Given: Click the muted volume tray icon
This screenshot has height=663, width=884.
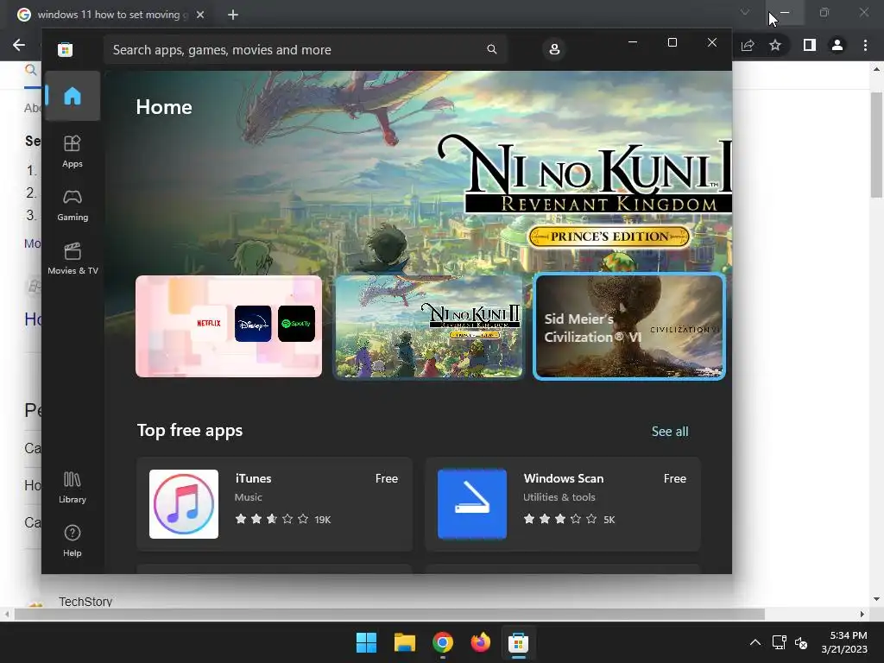Looking at the screenshot, I should (800, 642).
